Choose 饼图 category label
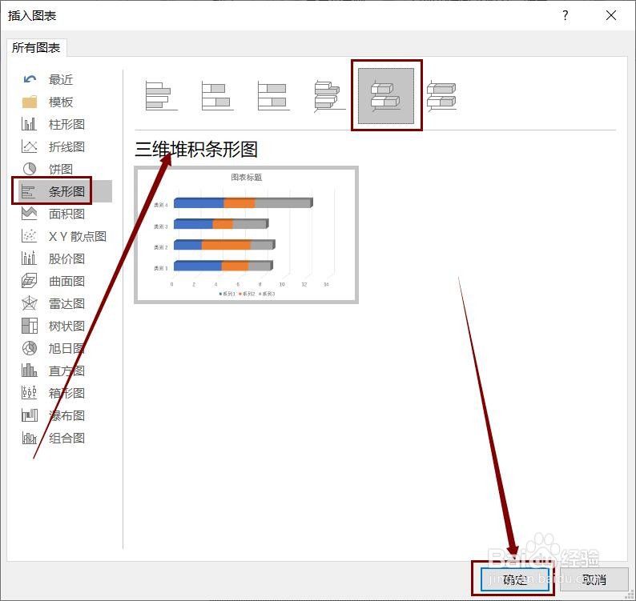The height and width of the screenshot is (601, 636). coord(61,169)
